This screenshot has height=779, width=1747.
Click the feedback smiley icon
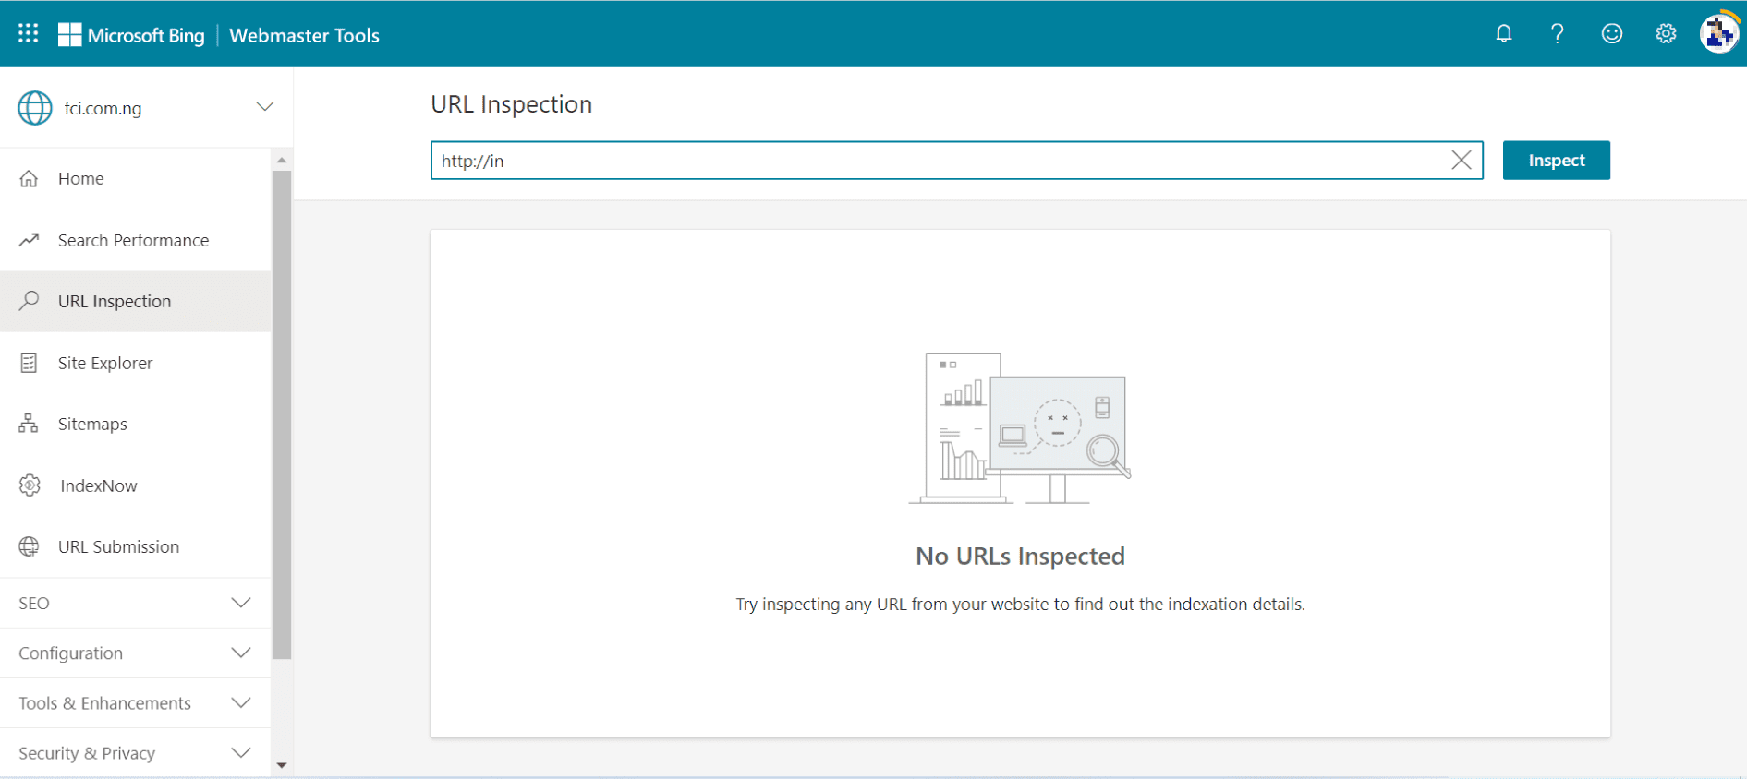pyautogui.click(x=1611, y=34)
